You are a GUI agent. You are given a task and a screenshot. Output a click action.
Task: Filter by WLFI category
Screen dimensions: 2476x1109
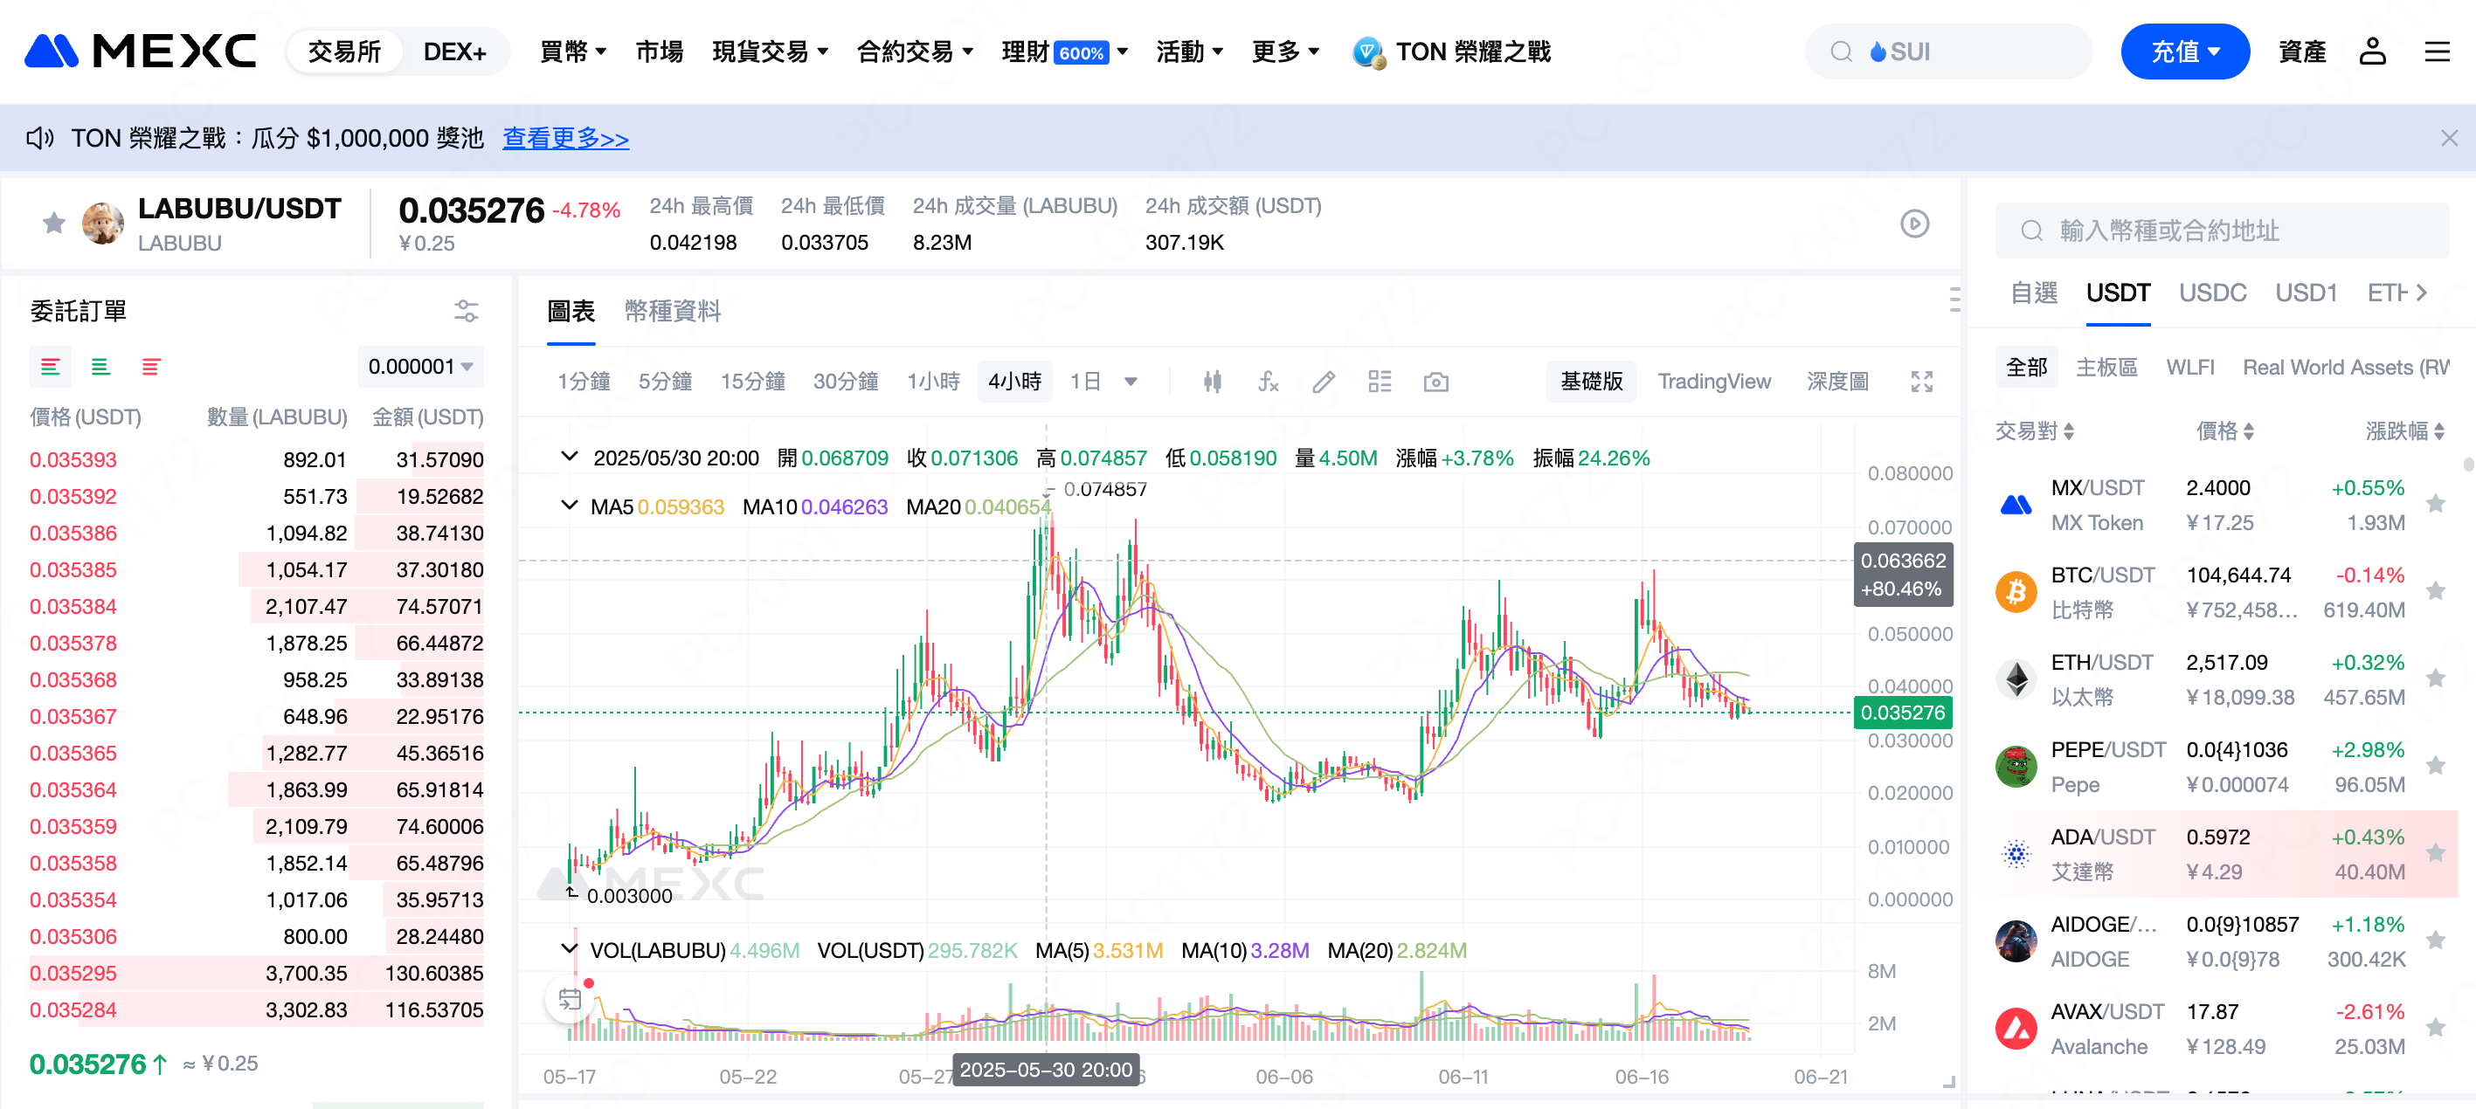coord(2189,367)
